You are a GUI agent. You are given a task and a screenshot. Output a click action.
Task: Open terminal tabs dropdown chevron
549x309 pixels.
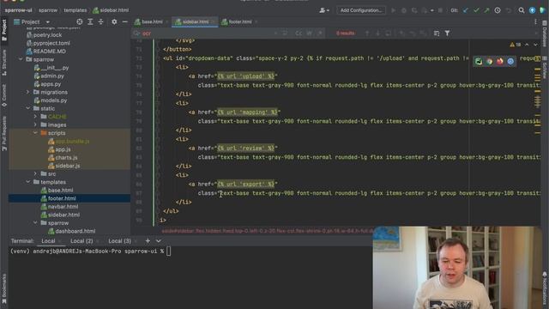[159, 241]
